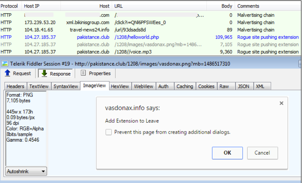Switch to the TextView tab

[39, 86]
